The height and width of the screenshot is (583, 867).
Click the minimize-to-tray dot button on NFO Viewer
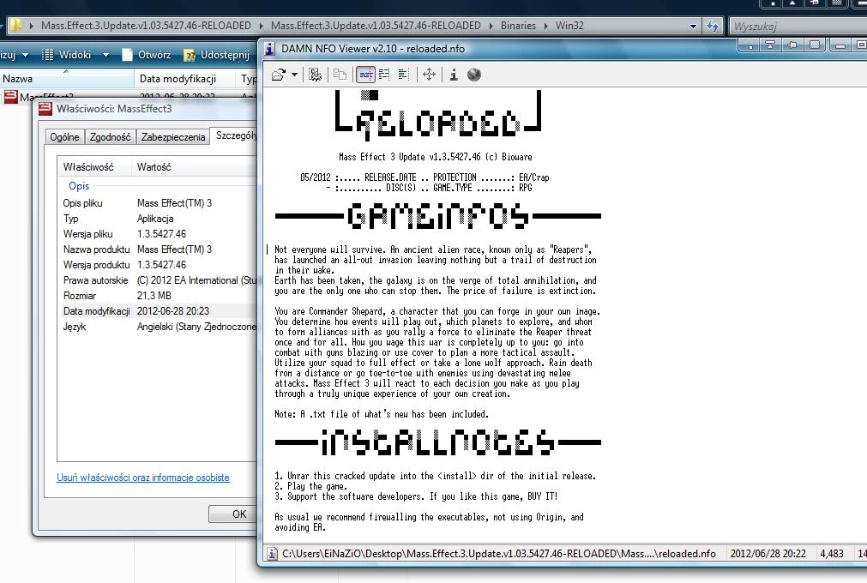[x=749, y=45]
